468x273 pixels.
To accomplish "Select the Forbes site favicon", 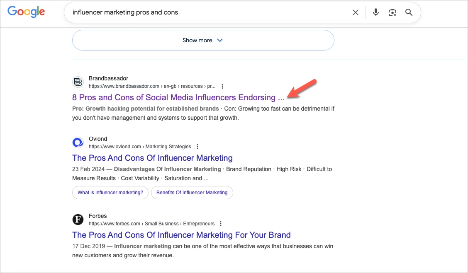I will tap(78, 219).
